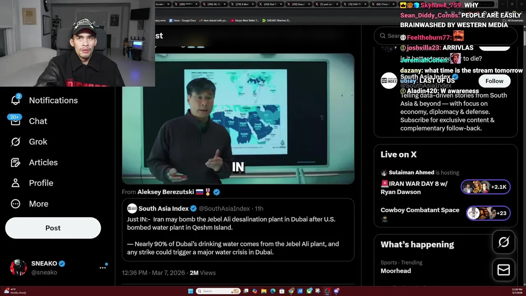Image resolution: width=526 pixels, height=296 pixels.
Task: Click the verified badge next to Aleksey Berezutski
Action: pyautogui.click(x=217, y=192)
